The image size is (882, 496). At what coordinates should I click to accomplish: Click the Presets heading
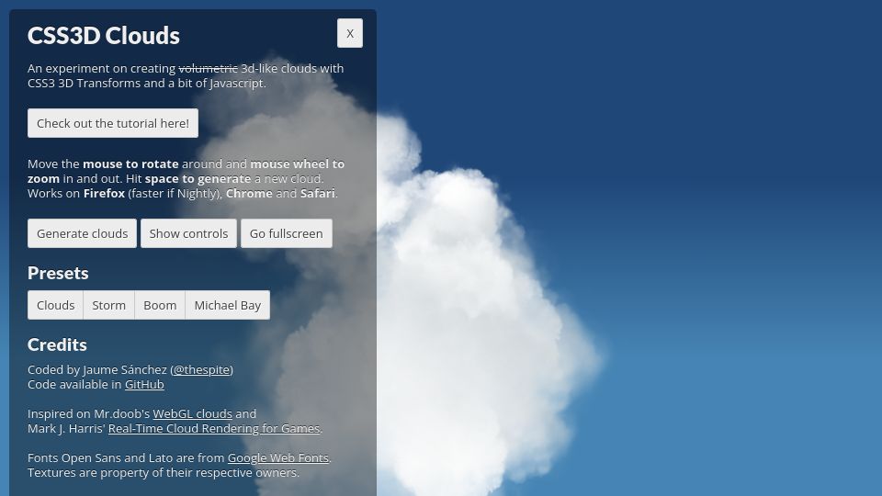pos(58,274)
